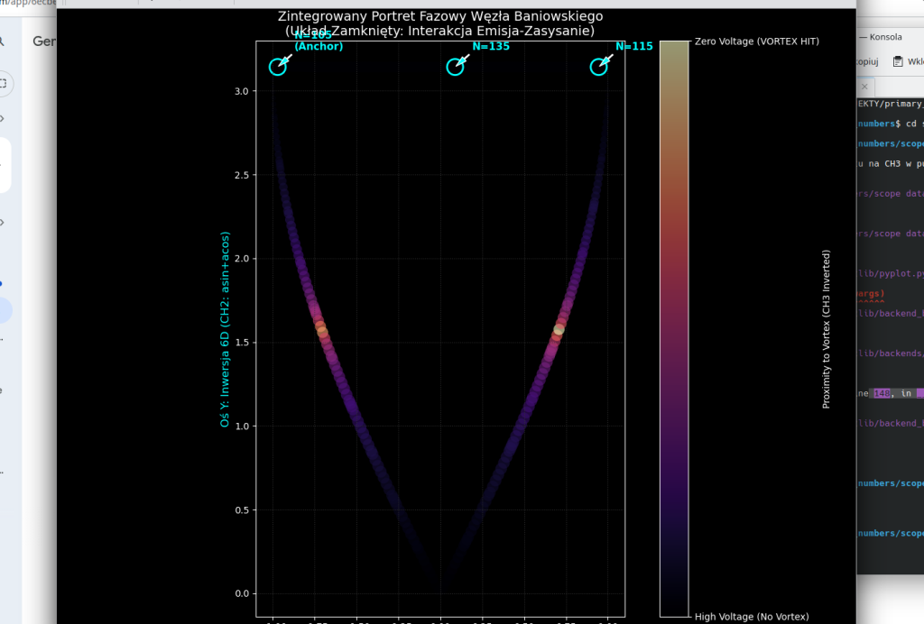Viewport: 924px width, 624px height.
Task: Click the rounded square icon in left sidebar
Action: (x=3, y=84)
